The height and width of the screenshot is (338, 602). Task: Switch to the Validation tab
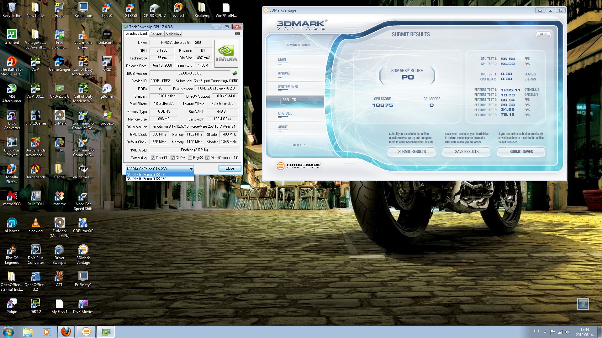[173, 34]
